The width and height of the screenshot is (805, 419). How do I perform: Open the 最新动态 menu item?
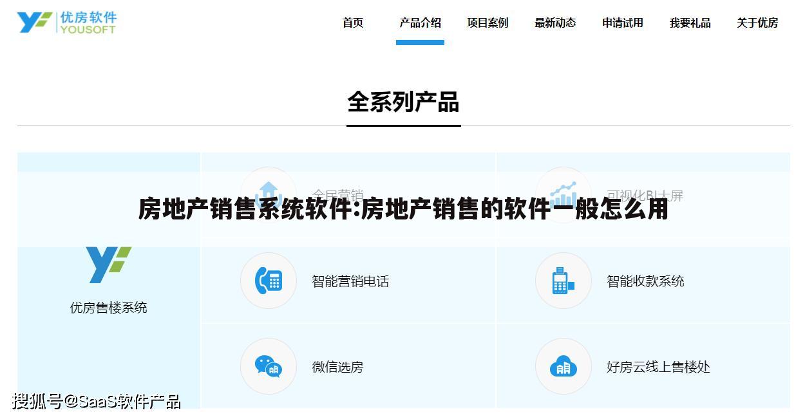[555, 23]
